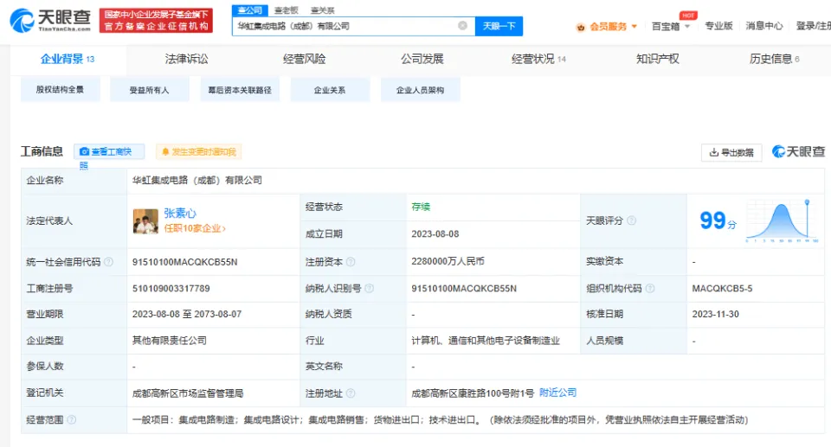Open the 会员服务 crown icon

581,27
